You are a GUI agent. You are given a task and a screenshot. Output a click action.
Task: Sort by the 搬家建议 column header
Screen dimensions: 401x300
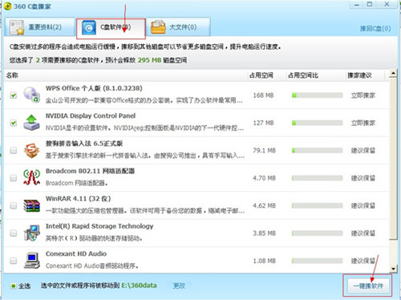[x=359, y=75]
